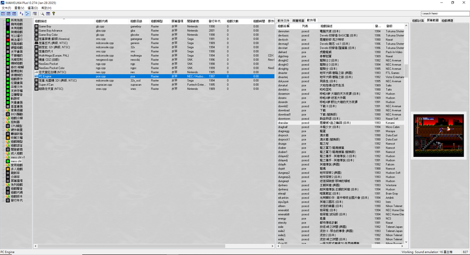470x255 pixels.
Task: Switch to rightmost tab above the screenshot pane
Action: pos(447,21)
